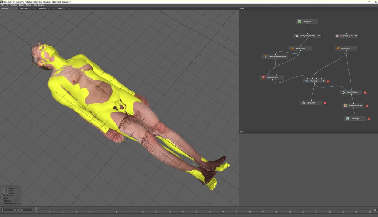Toggle visibility bulb on Esper_500k_Floating node
This screenshot has height=217, width=378.
[319, 36]
